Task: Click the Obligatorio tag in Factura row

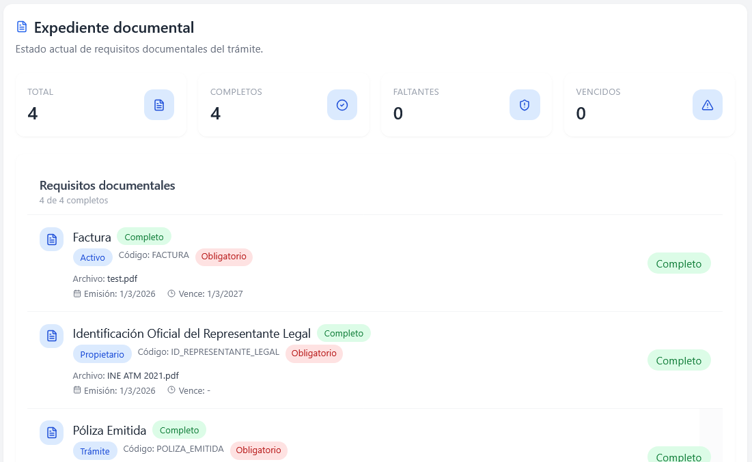Action: pyautogui.click(x=224, y=257)
